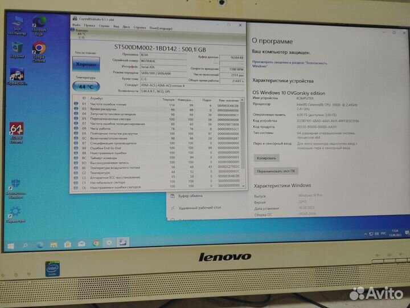Open the Правка menu in CrystalDiskInfo
The height and width of the screenshot is (308, 410).
[89, 26]
